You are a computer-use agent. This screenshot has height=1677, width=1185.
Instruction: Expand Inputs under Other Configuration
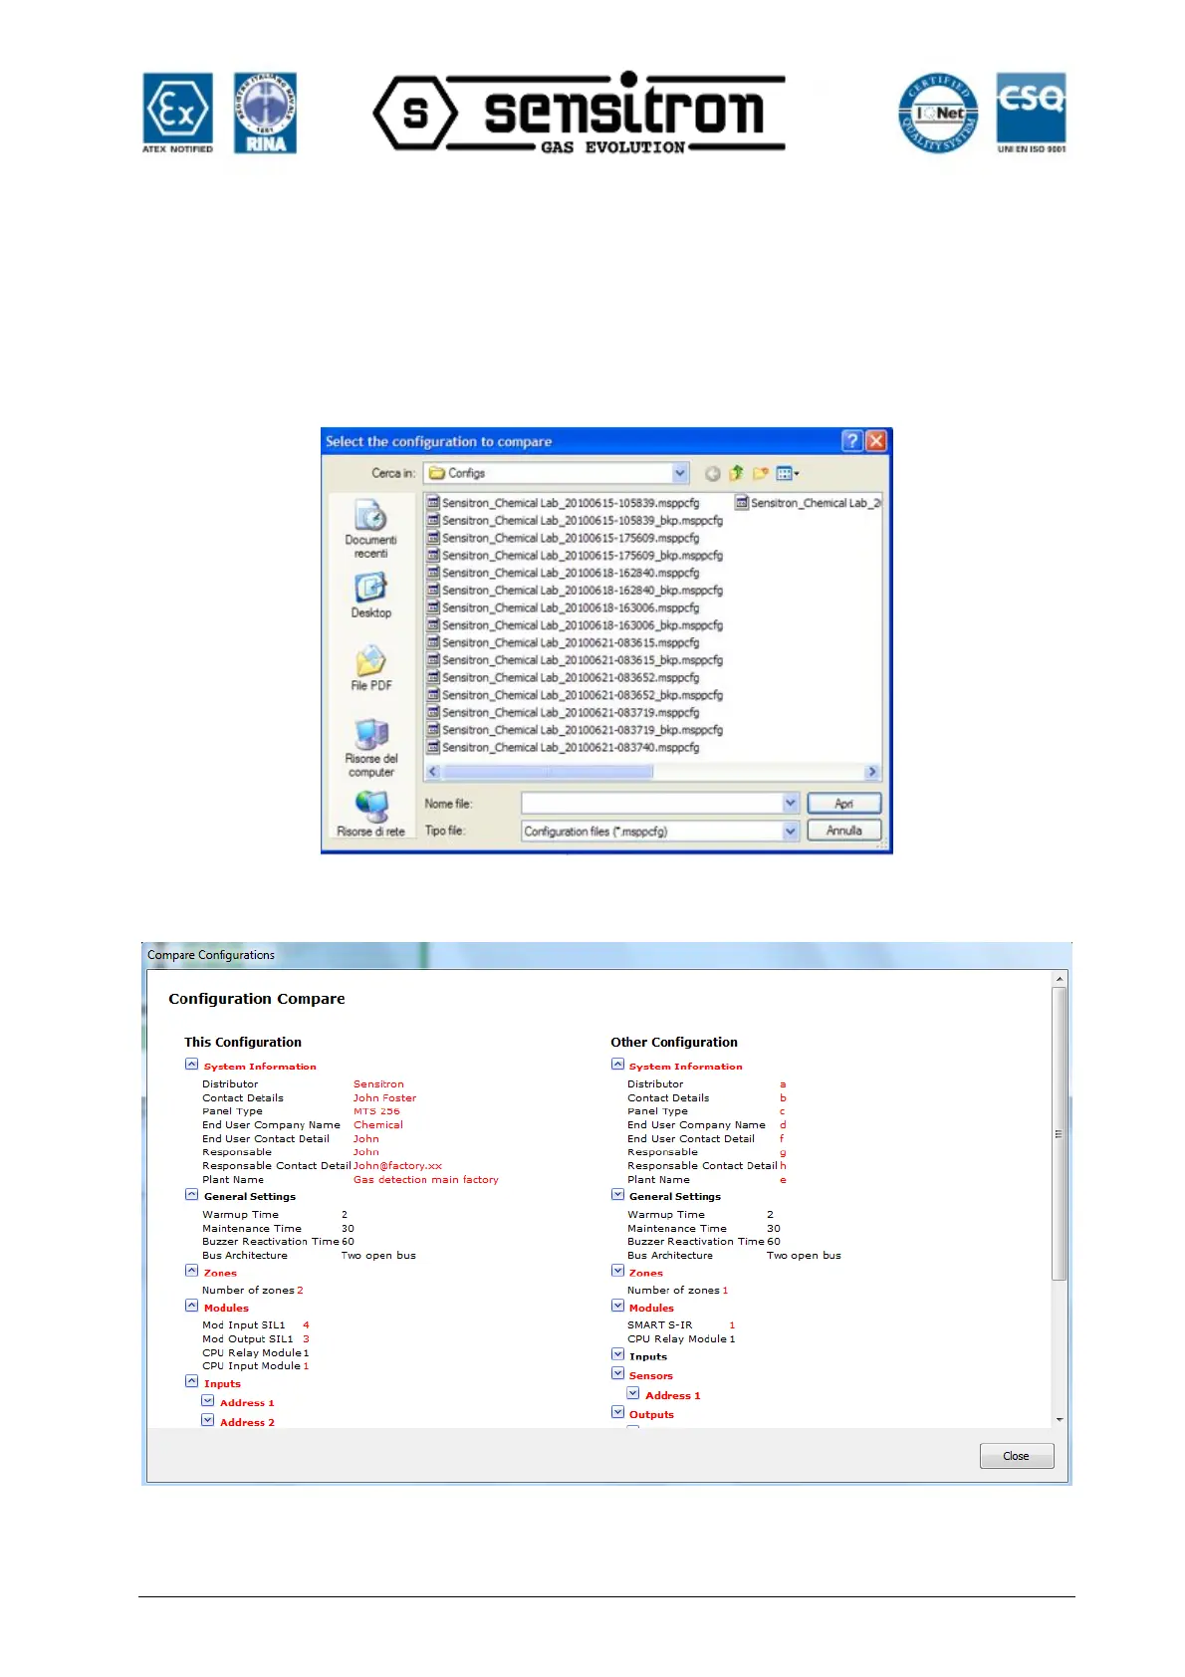pos(617,1354)
